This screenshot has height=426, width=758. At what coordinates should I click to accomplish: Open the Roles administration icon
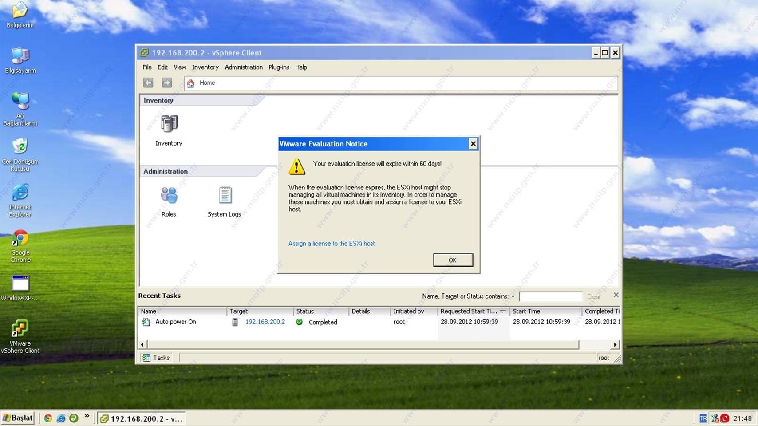(x=169, y=195)
